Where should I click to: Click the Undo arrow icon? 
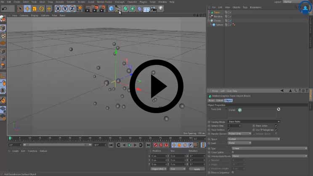point(5,8)
